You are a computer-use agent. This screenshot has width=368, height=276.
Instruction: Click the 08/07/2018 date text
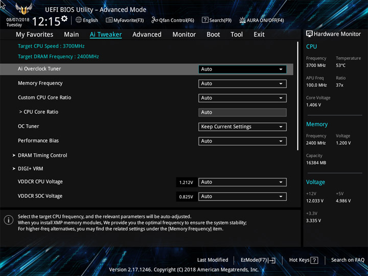[x=18, y=20]
